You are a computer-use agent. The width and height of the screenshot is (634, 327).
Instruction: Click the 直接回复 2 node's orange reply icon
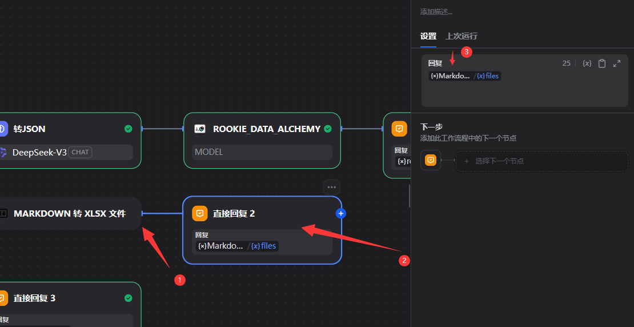pyautogui.click(x=200, y=213)
